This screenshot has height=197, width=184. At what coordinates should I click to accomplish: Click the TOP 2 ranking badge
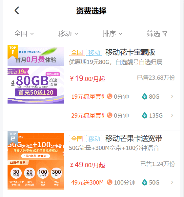[13, 138]
